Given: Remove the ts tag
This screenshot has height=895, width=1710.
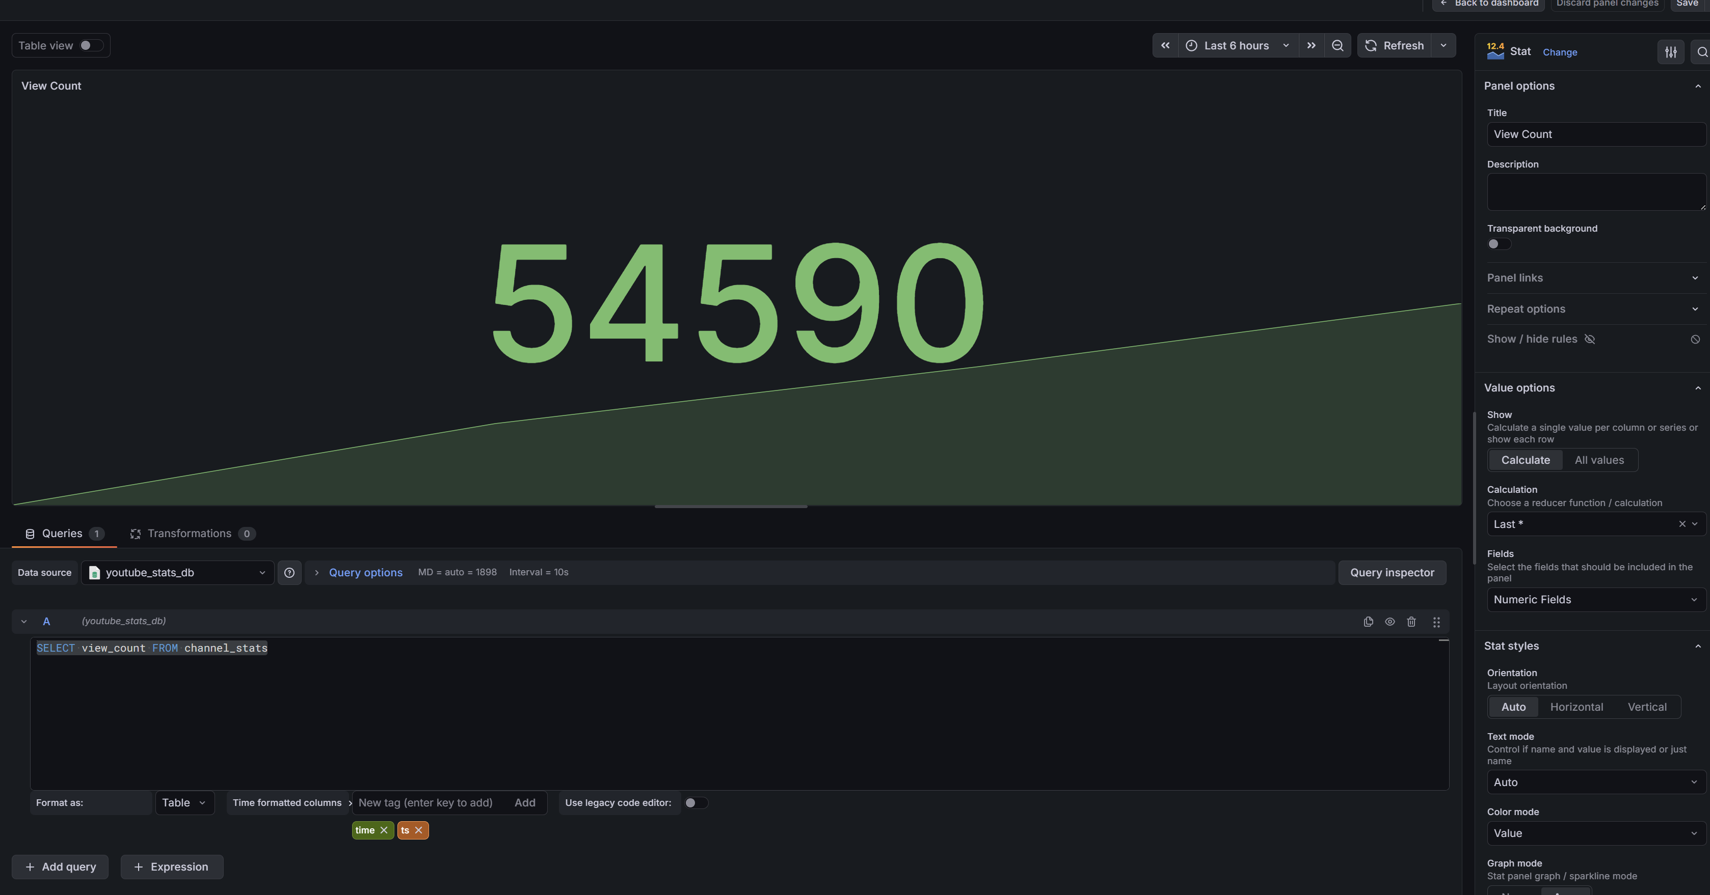Looking at the screenshot, I should [418, 830].
